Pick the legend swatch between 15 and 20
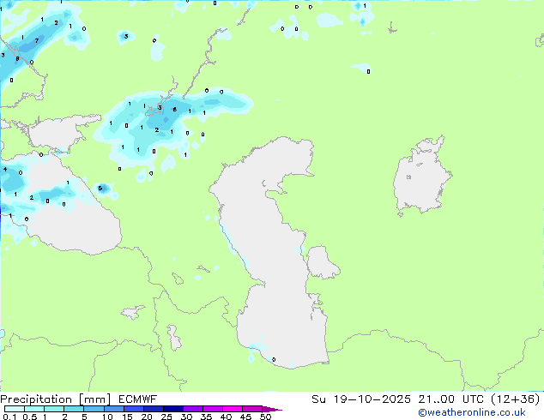Viewport: 544px width, 420px height. click(x=133, y=409)
